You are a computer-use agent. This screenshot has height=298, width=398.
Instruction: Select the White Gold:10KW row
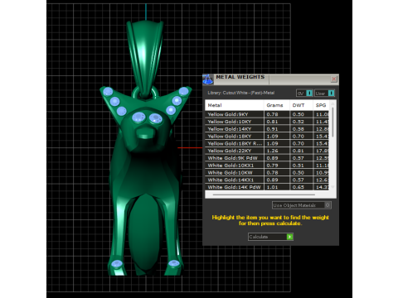267,172
